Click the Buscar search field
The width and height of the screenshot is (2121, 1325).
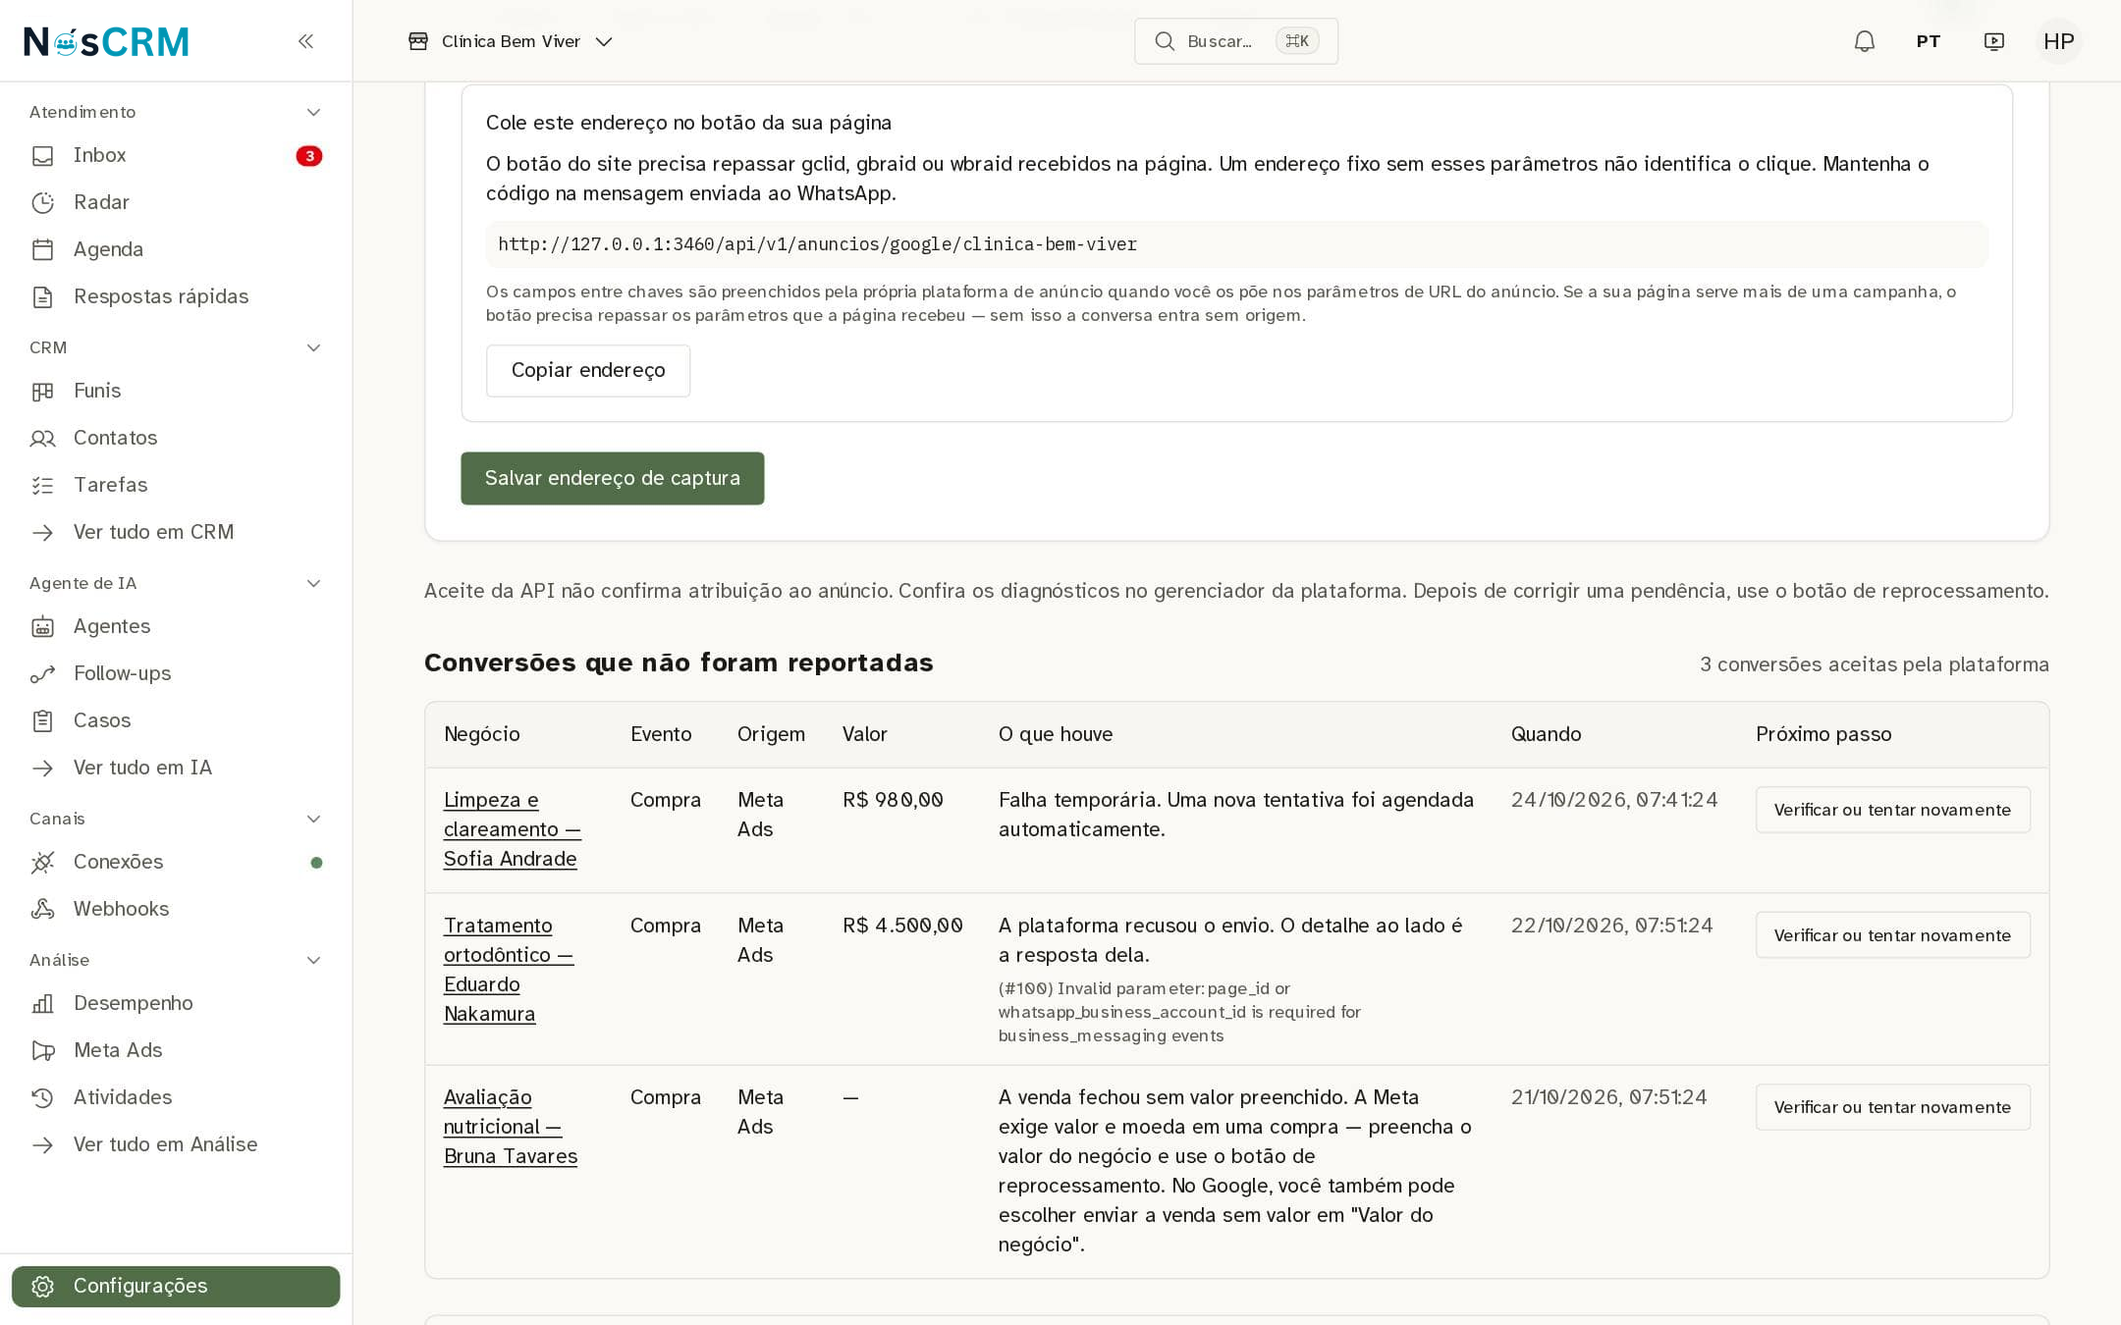(1235, 41)
